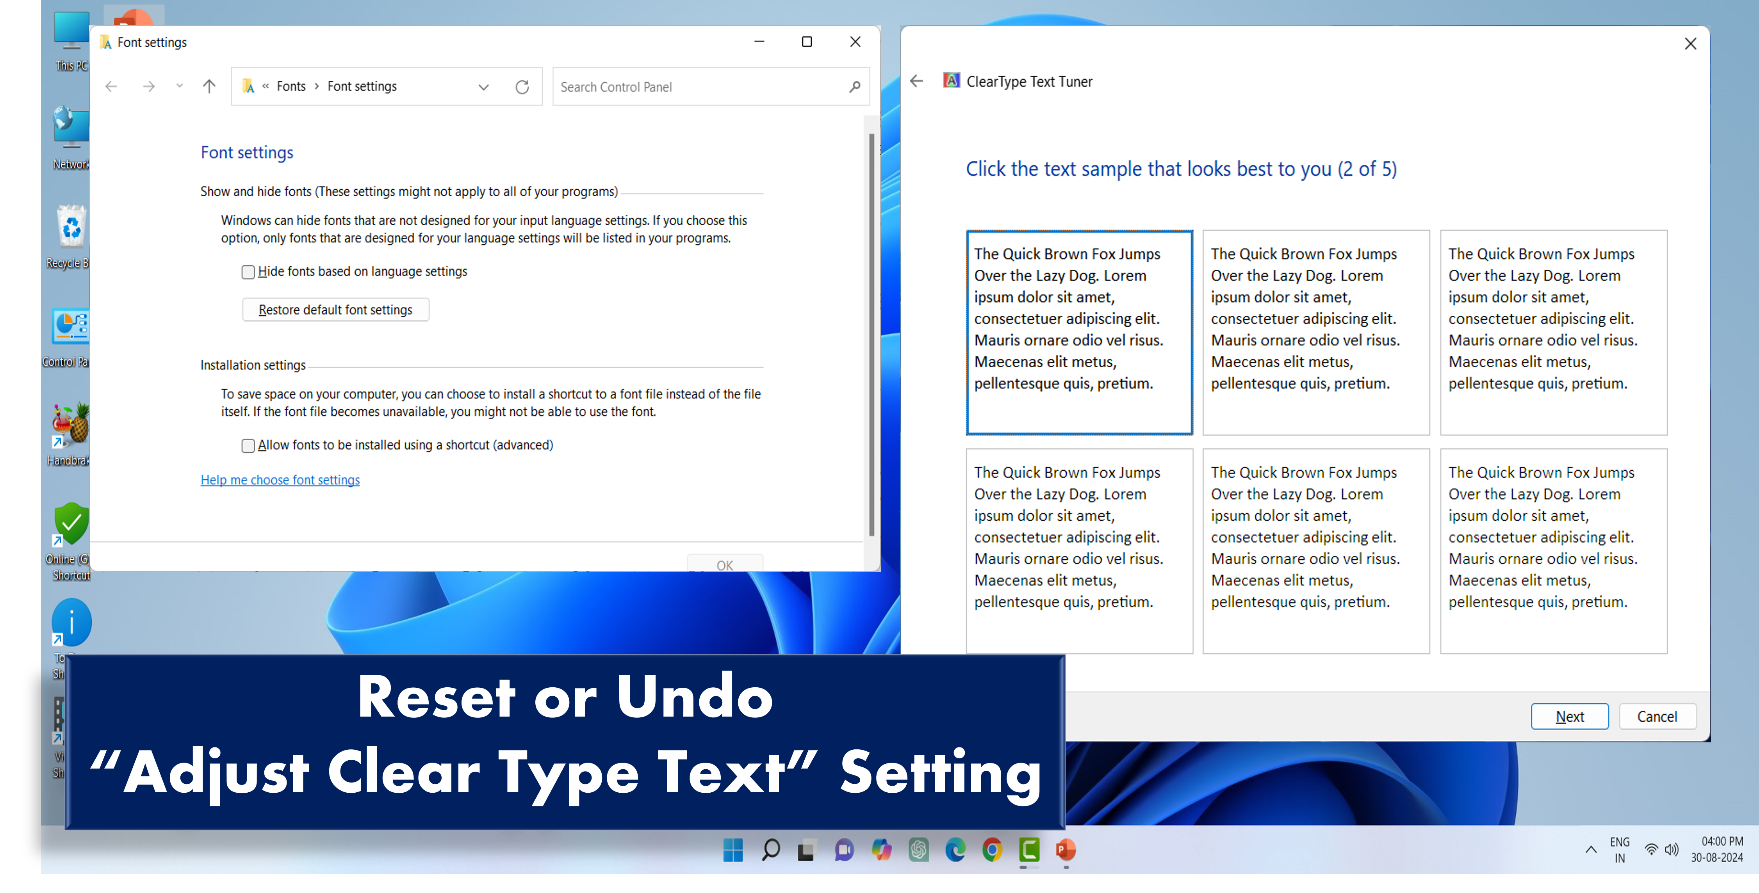Open the Windows Start menu

[733, 850]
